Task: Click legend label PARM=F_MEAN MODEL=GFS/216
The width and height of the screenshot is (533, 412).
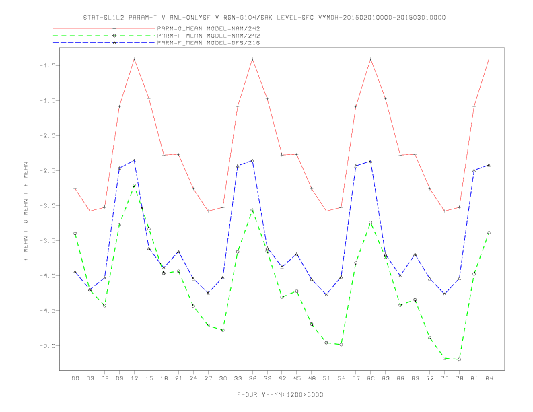Action: click(209, 43)
